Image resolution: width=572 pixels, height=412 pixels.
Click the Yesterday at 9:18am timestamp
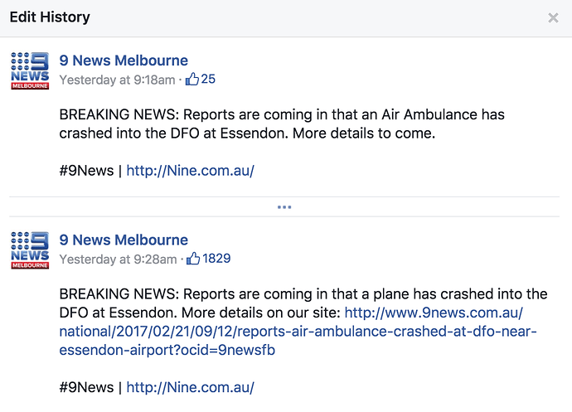pyautogui.click(x=117, y=80)
